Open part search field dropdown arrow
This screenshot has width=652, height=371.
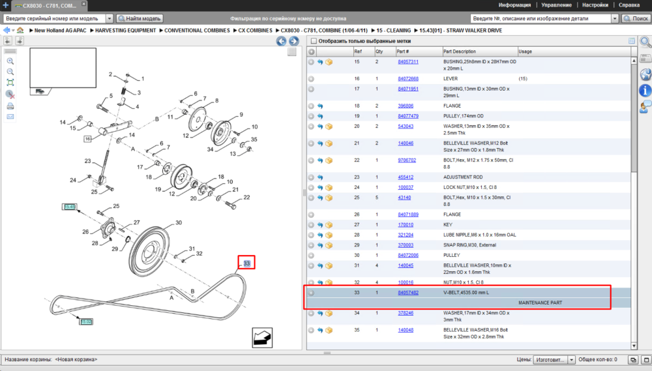point(615,18)
